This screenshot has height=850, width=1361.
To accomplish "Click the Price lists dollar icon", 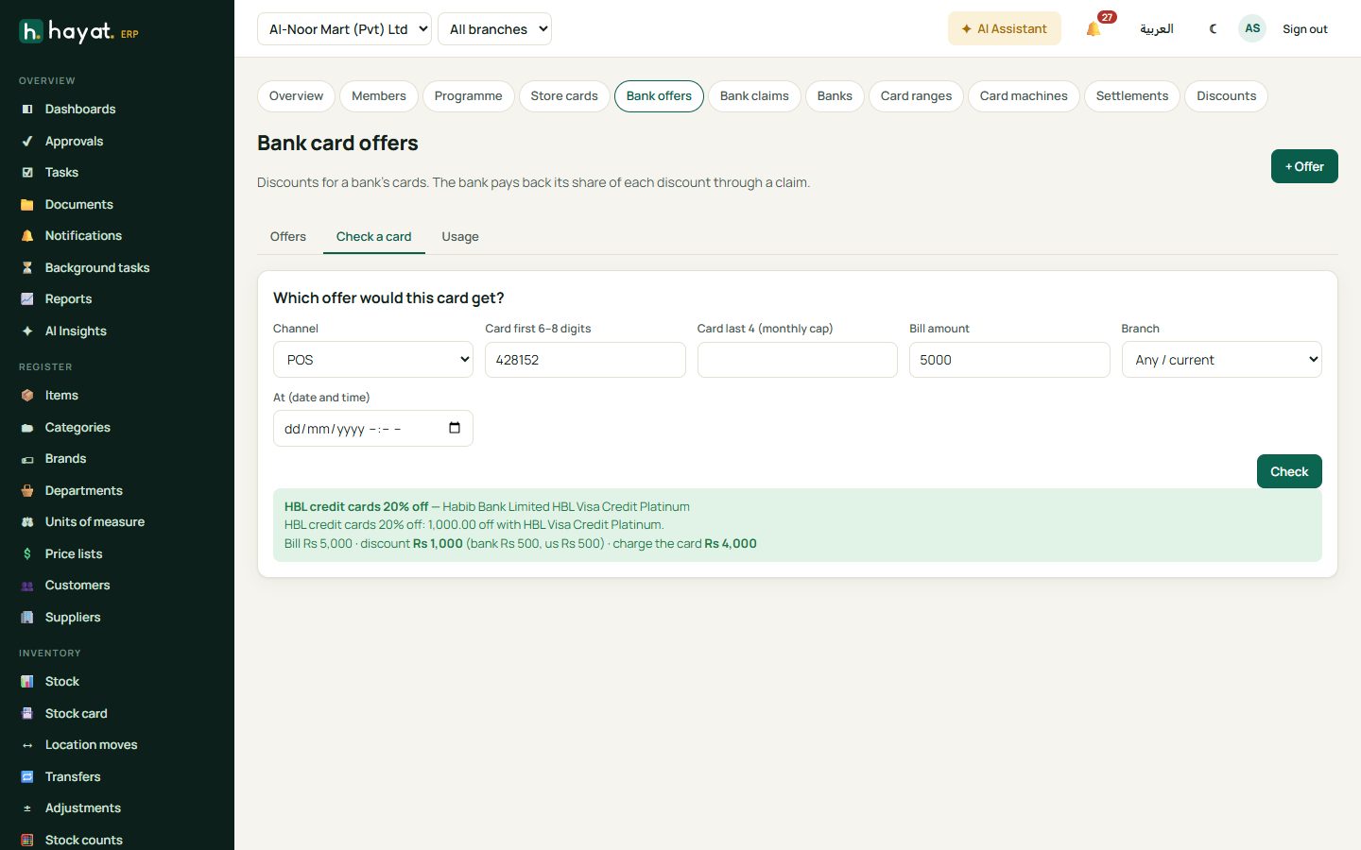I will click(x=27, y=554).
